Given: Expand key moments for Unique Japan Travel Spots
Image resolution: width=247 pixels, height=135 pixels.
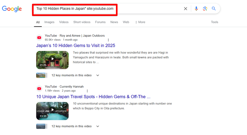Looking at the screenshot, I should [x=98, y=126].
